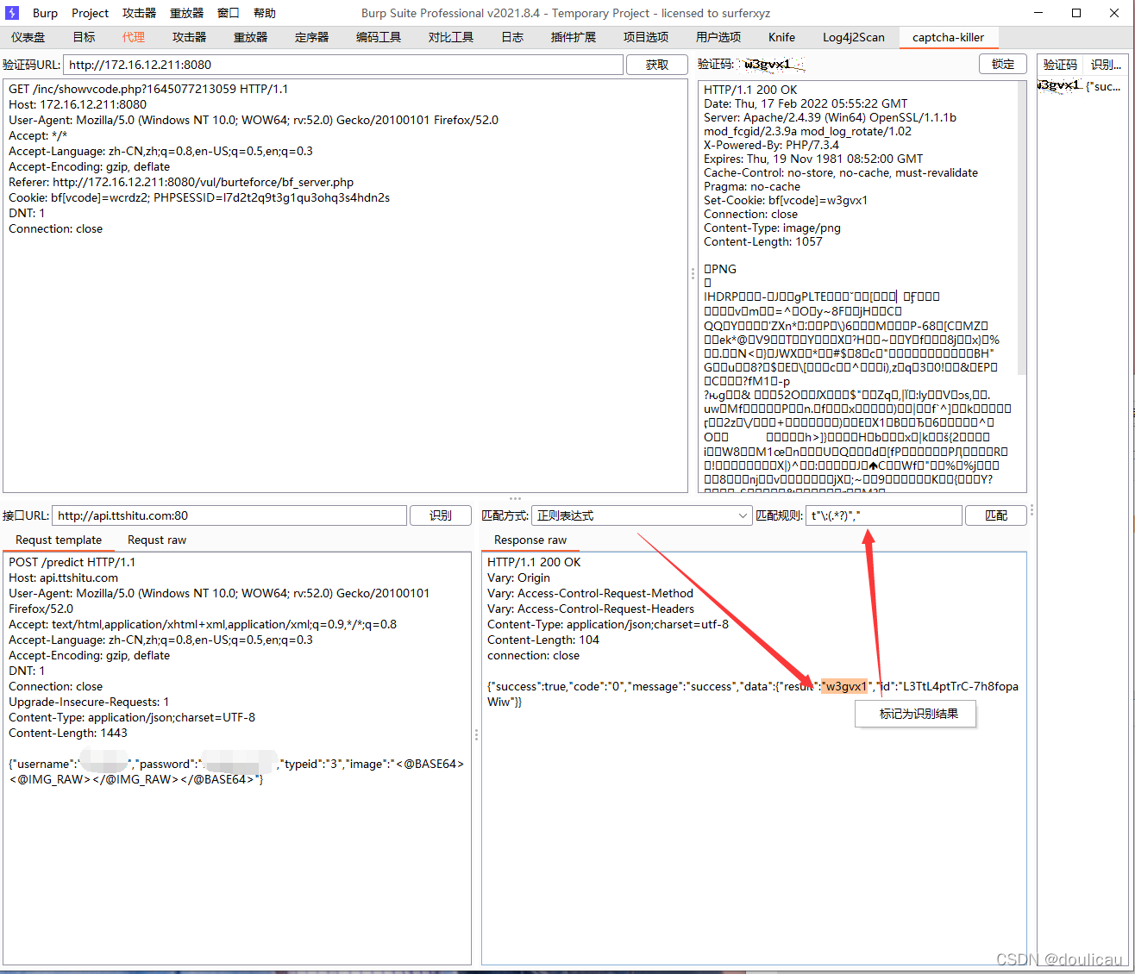Click the captcha response pane vertical scrollbar

1022,228
